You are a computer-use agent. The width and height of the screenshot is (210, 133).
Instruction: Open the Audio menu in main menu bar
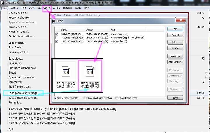[57, 8]
